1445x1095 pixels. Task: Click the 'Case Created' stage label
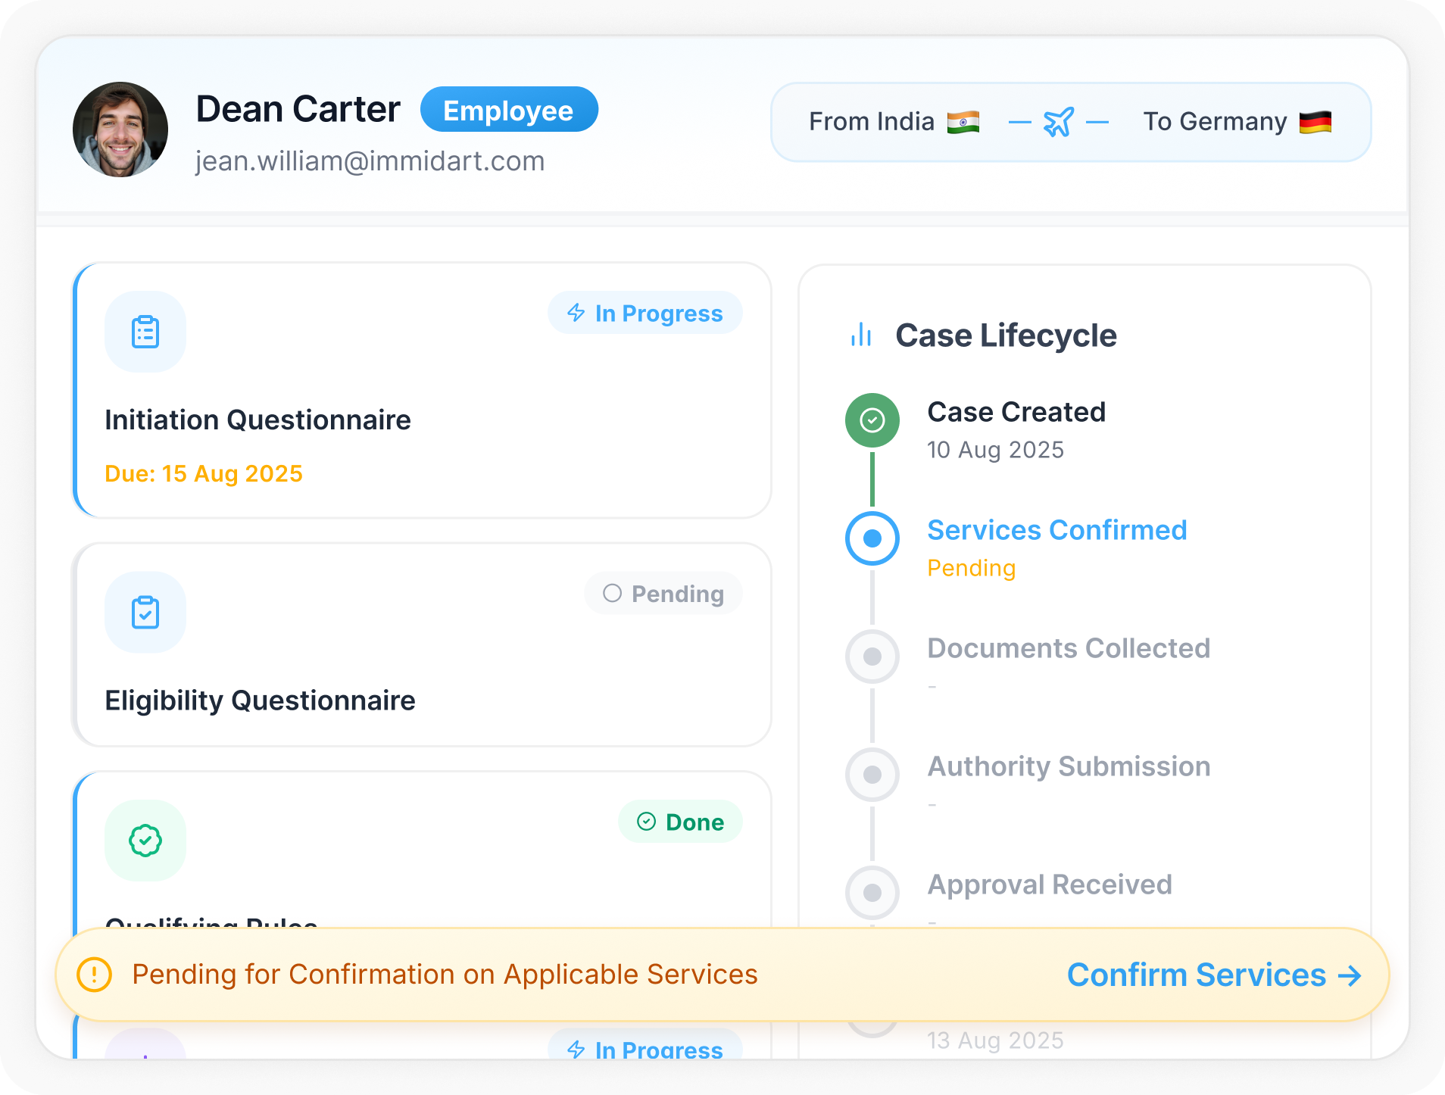[1016, 413]
